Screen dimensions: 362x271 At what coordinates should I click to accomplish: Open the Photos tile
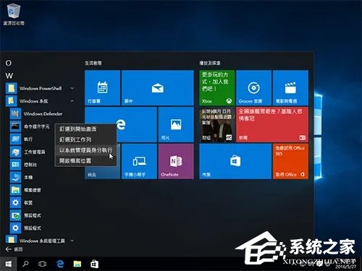[176, 124]
